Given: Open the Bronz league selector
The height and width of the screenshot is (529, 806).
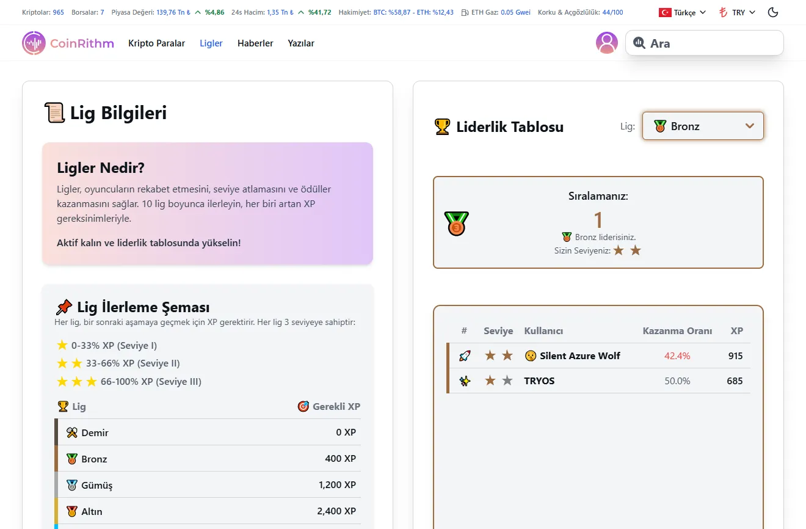Looking at the screenshot, I should coord(702,126).
